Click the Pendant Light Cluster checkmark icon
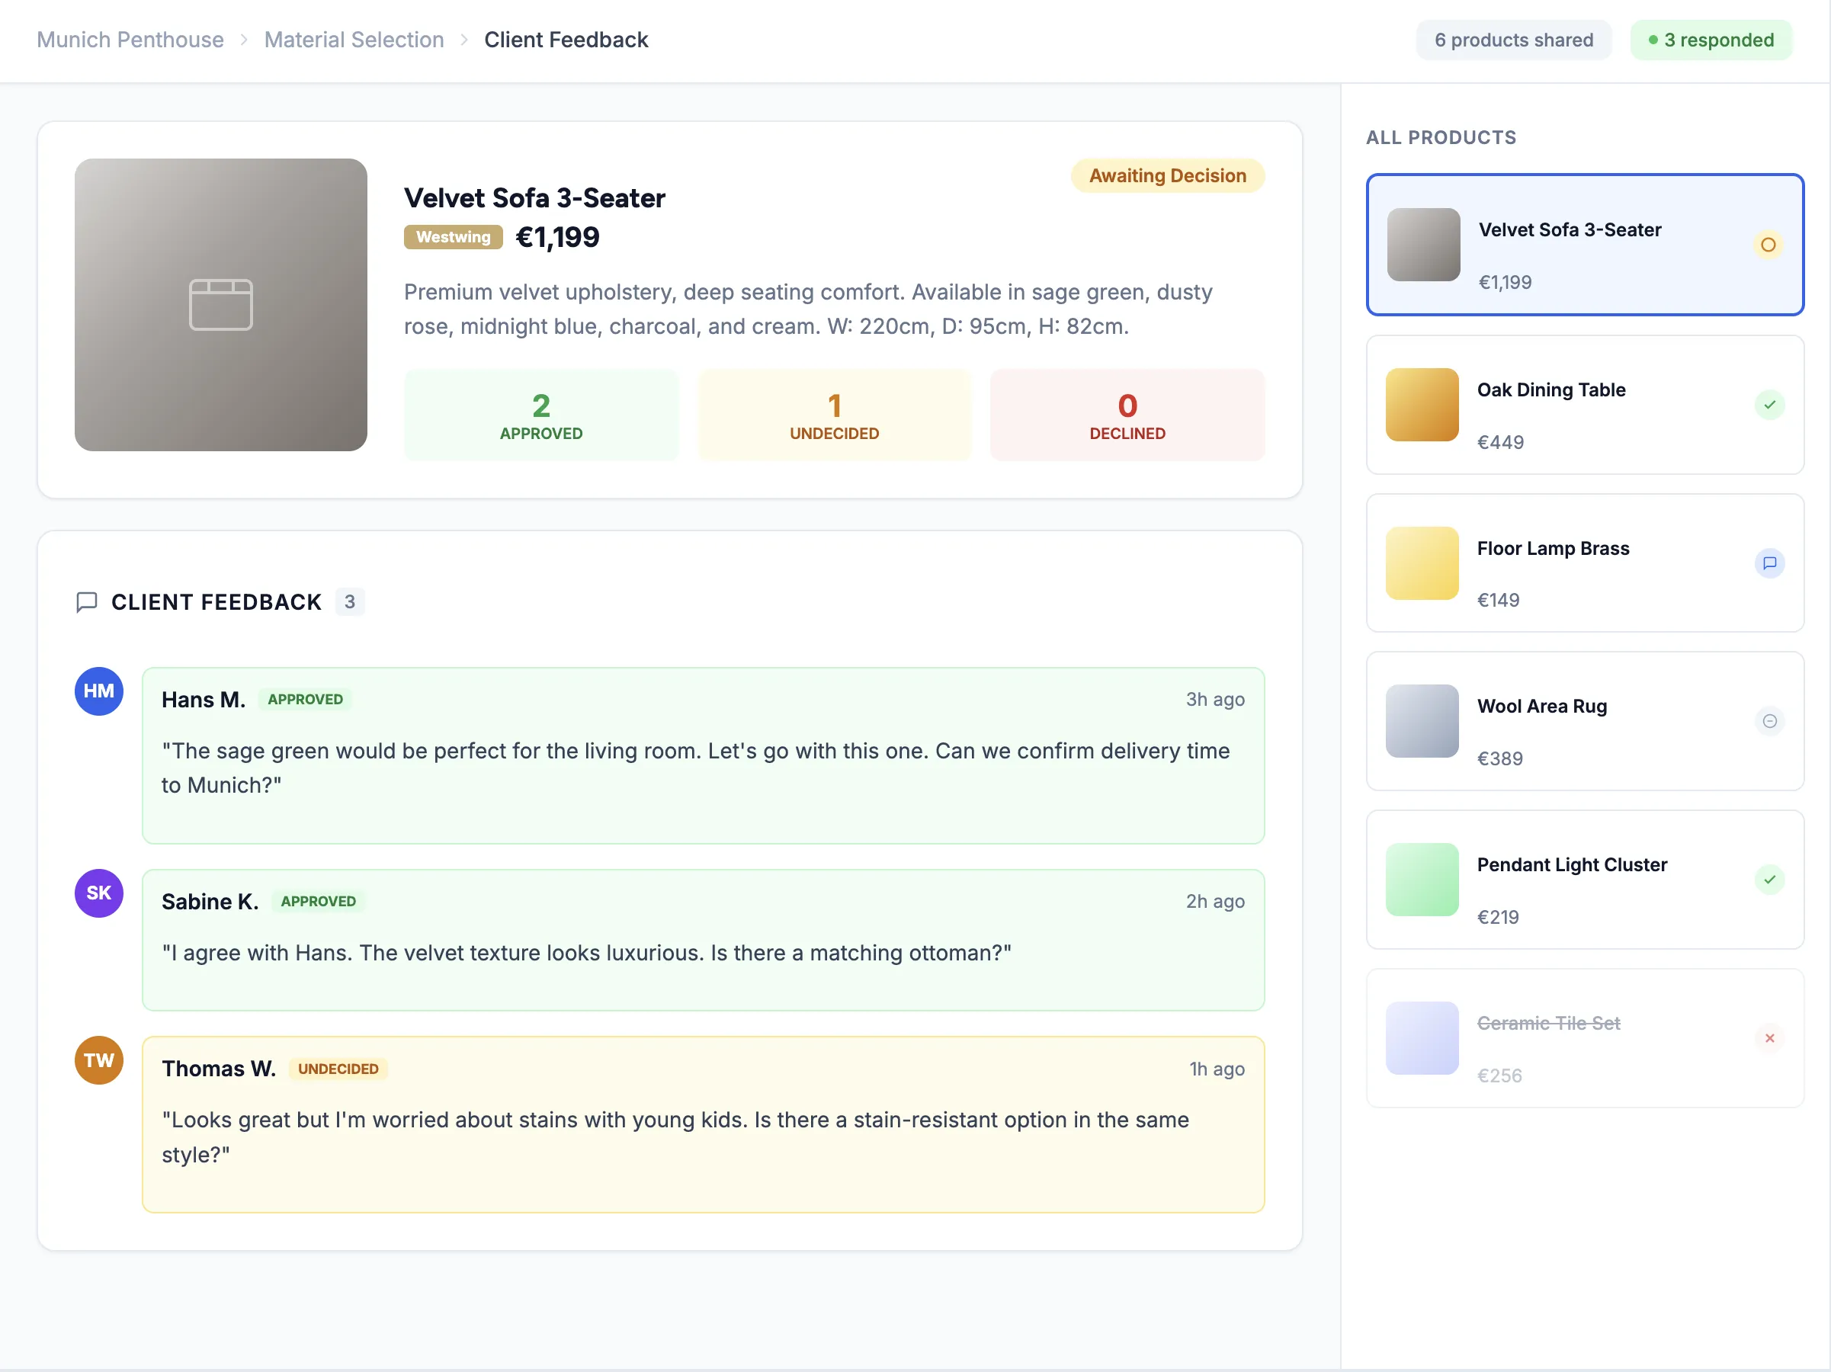Viewport: 1831px width, 1372px height. coord(1769,879)
